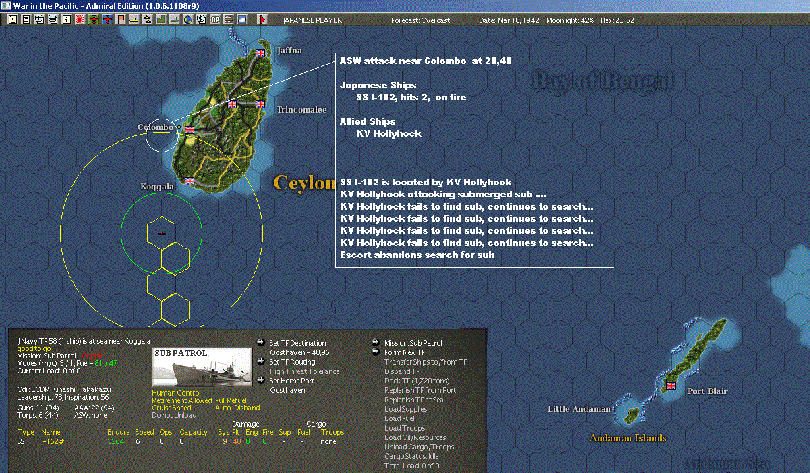Click the crosshair target toolbar icon
The image size is (810, 473).
tap(202, 20)
